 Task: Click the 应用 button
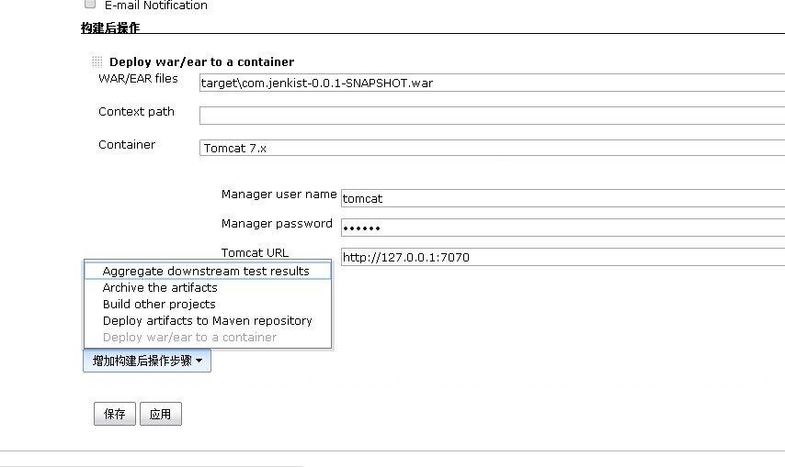coord(160,414)
